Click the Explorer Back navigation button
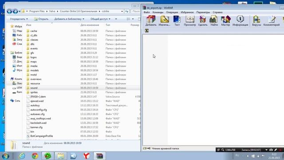 9,12
